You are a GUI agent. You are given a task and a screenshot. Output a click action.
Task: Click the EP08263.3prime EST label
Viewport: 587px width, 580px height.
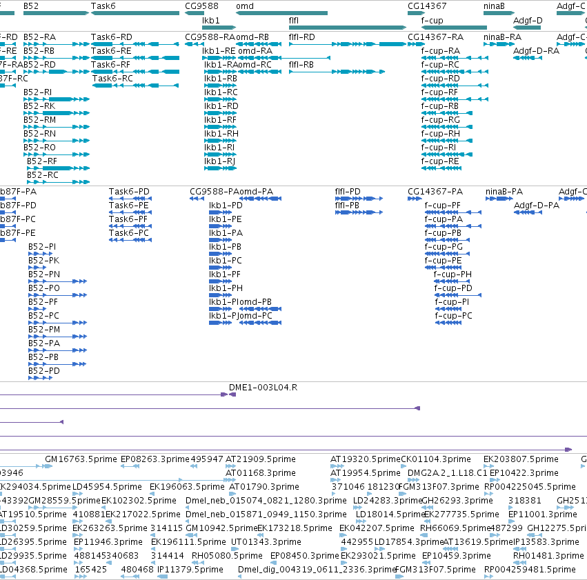[x=155, y=459]
